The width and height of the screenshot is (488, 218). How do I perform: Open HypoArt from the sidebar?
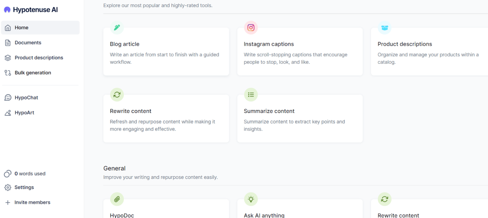40,113
